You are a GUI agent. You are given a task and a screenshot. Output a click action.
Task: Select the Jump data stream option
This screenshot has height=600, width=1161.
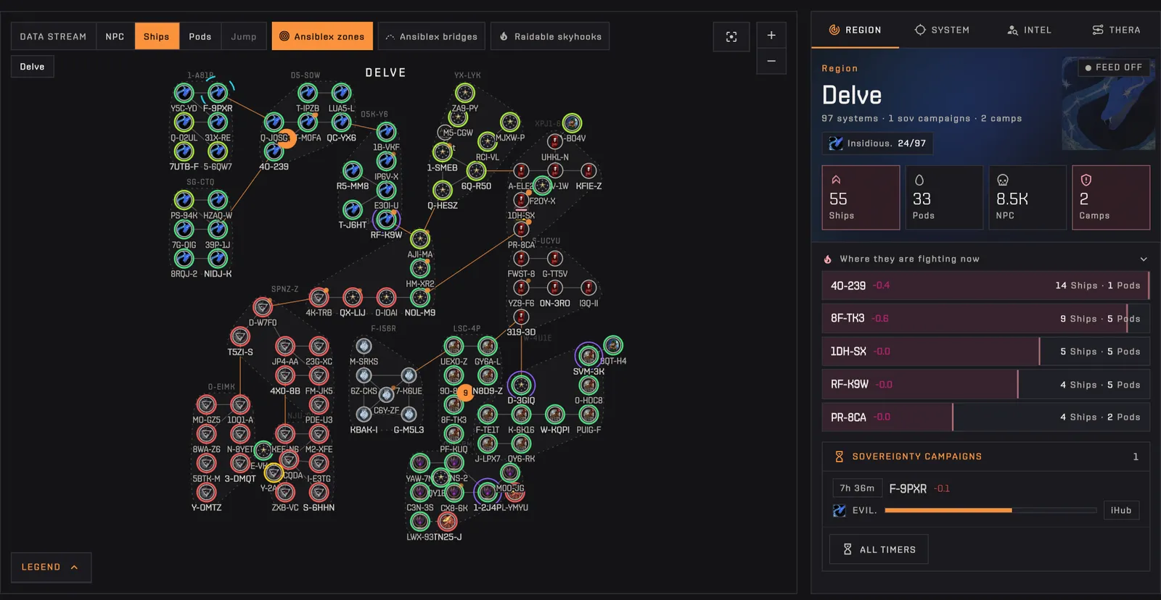pos(244,36)
